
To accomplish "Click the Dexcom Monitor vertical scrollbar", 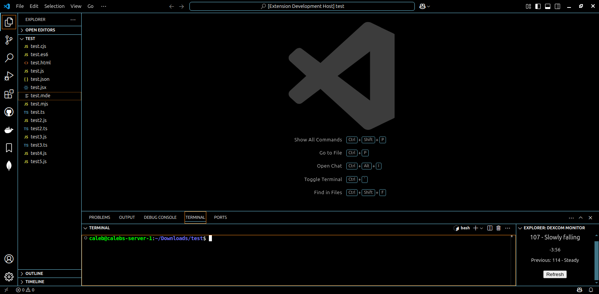I will 596,261.
